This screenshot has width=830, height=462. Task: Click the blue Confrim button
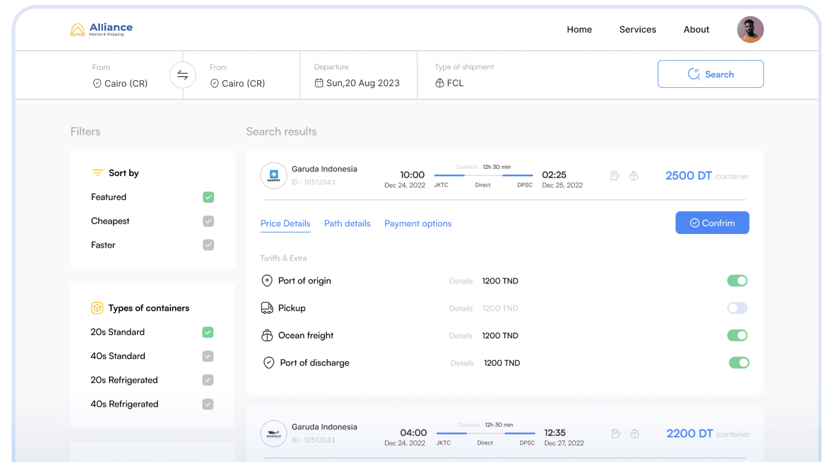(712, 223)
